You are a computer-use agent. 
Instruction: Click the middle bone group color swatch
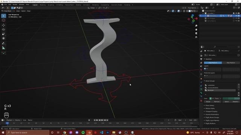click(231, 98)
